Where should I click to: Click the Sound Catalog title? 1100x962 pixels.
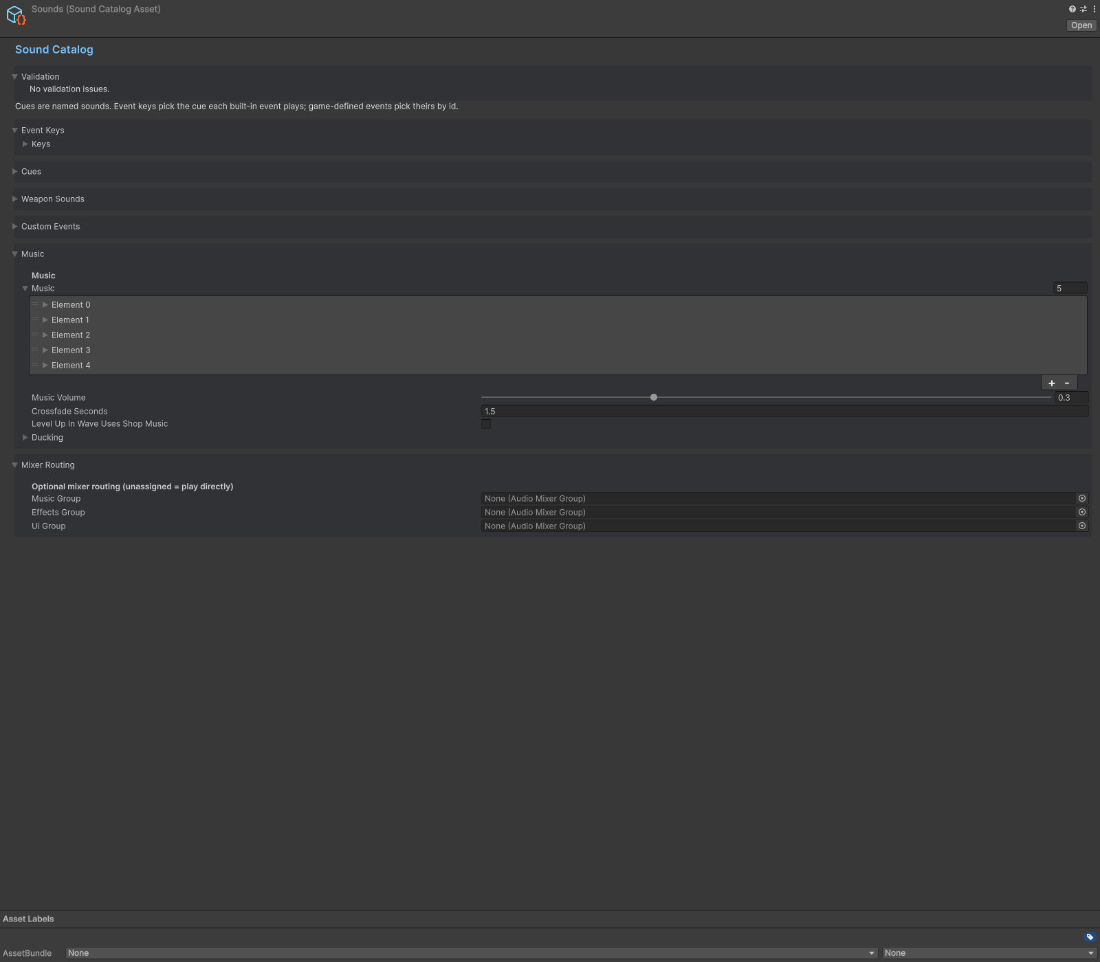coord(54,49)
